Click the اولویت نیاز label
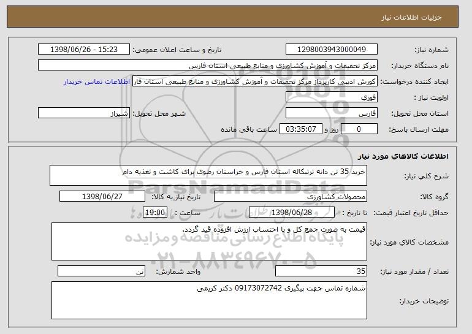The height and width of the screenshot is (334, 472). (431, 98)
